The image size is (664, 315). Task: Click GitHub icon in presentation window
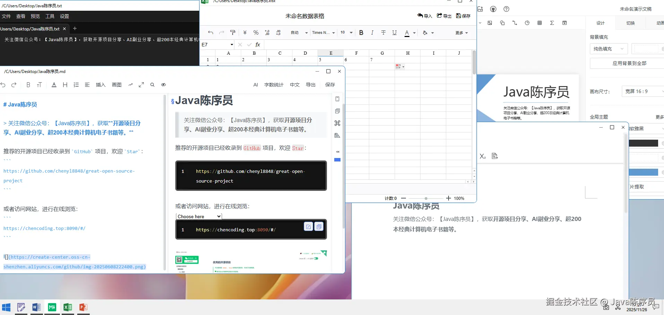[x=493, y=9]
